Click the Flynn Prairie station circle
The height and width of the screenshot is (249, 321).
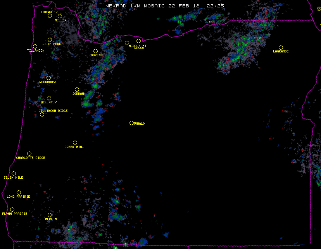tap(12, 209)
